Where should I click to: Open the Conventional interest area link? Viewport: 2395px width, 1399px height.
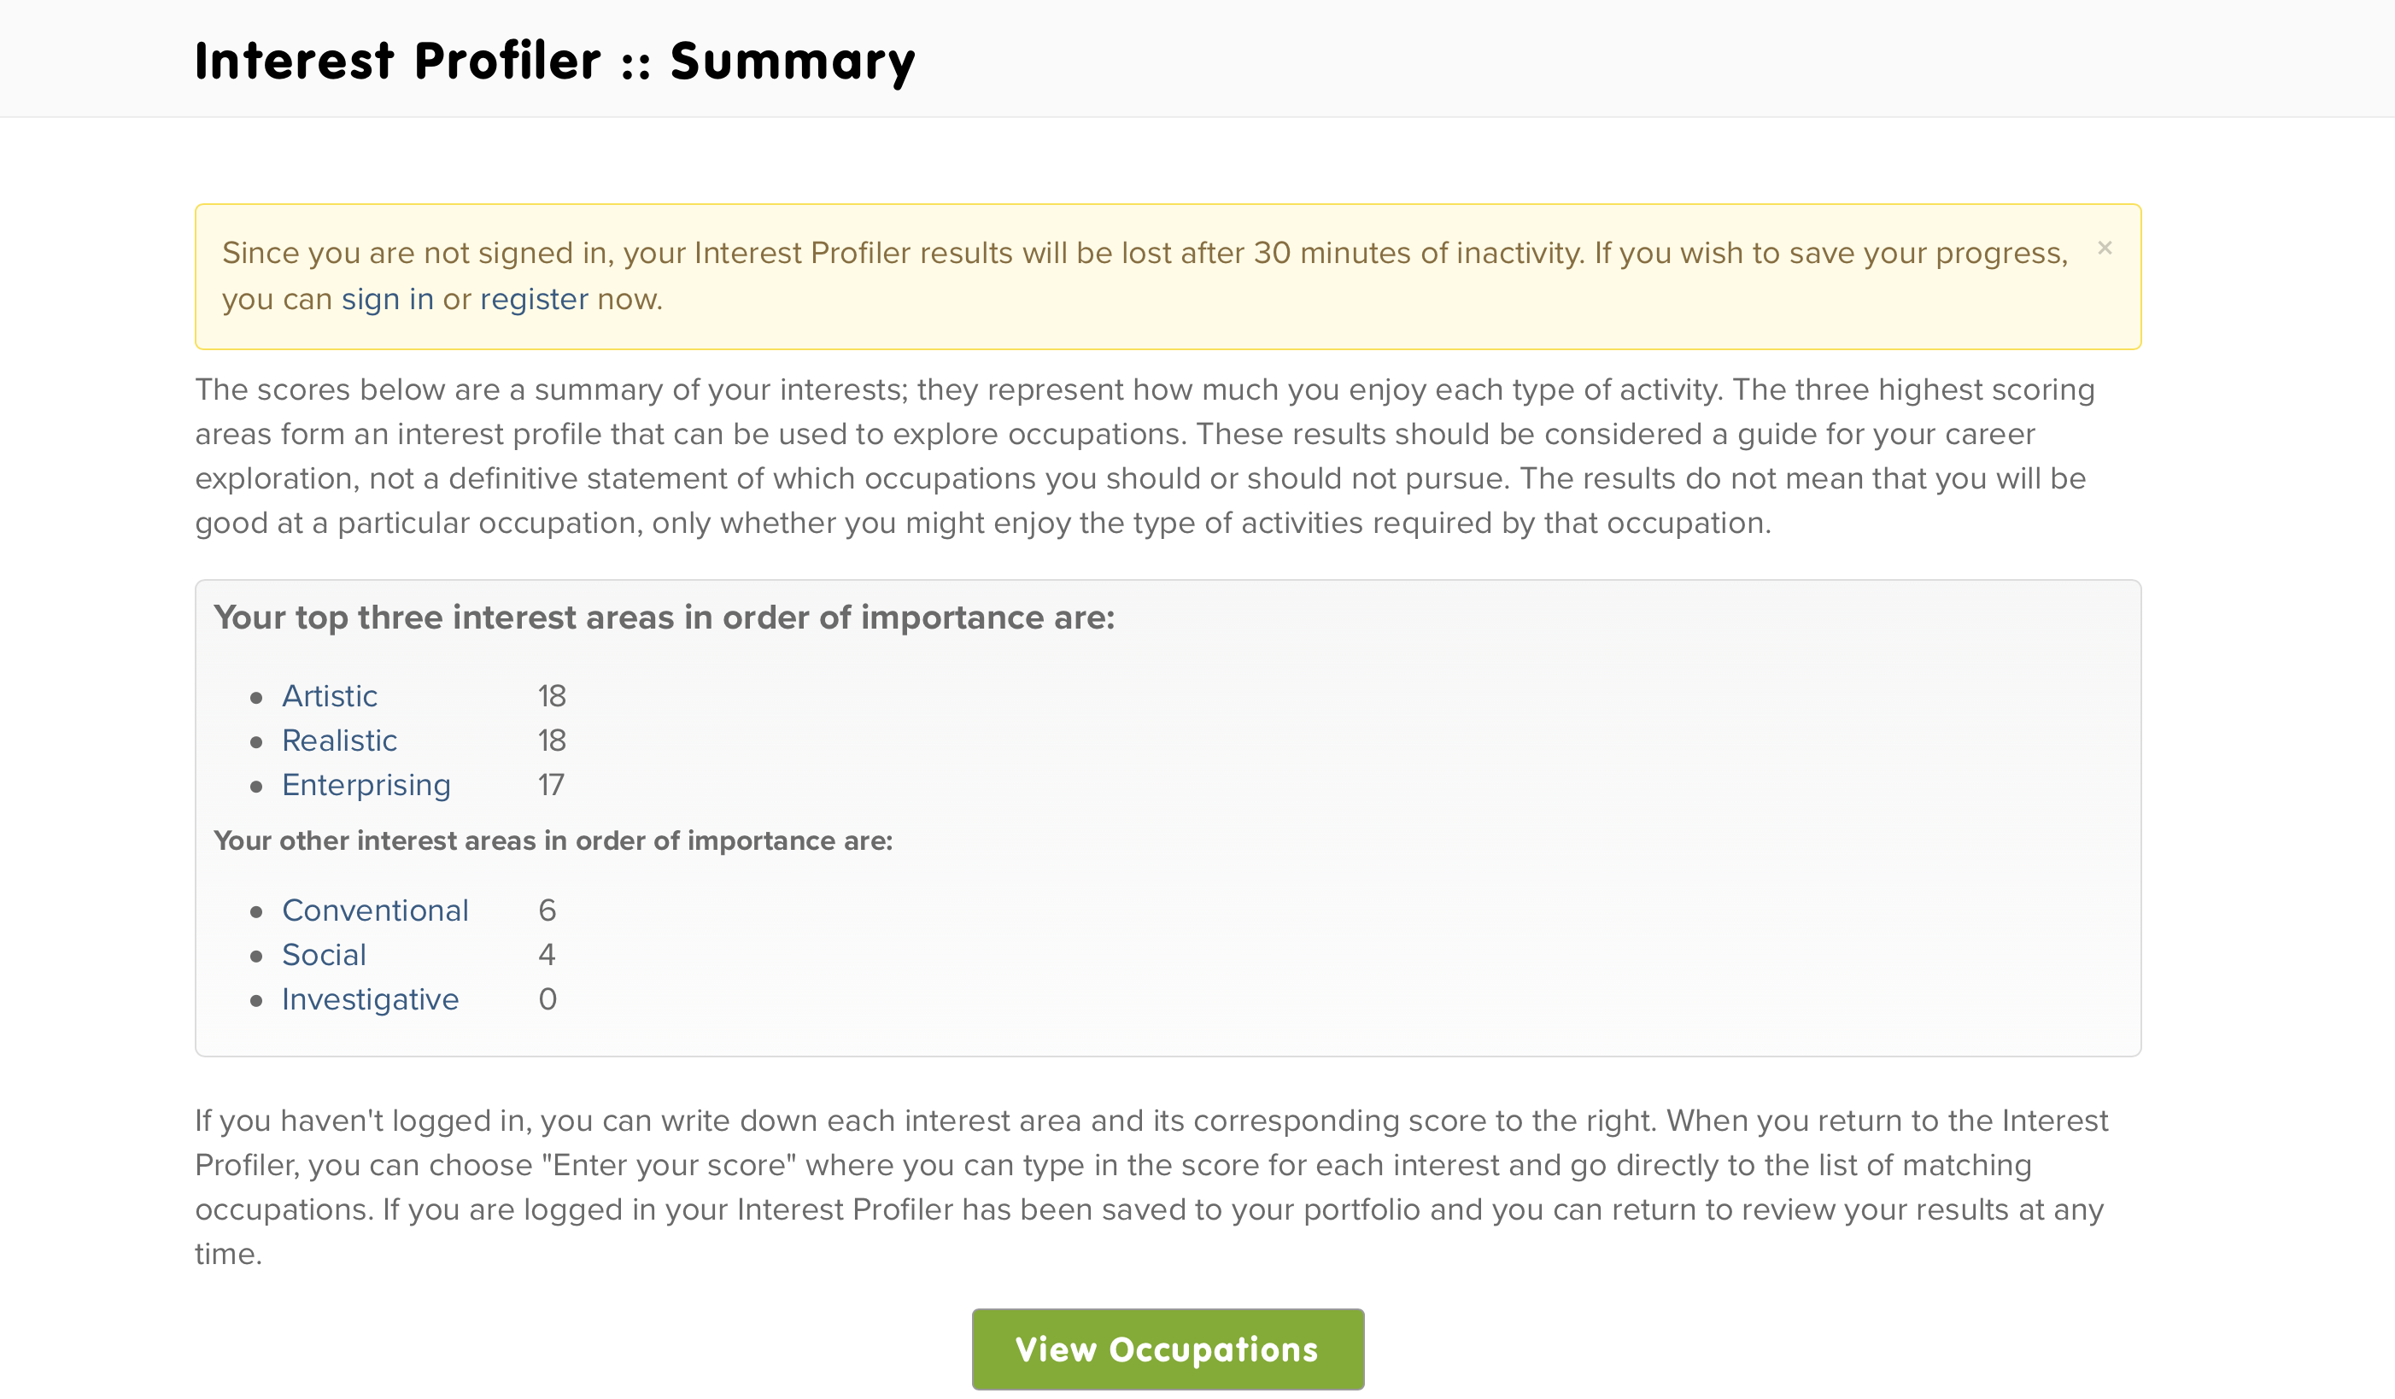(376, 910)
